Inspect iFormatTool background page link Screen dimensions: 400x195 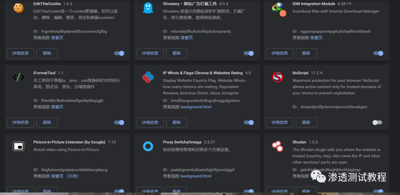[x=57, y=107]
